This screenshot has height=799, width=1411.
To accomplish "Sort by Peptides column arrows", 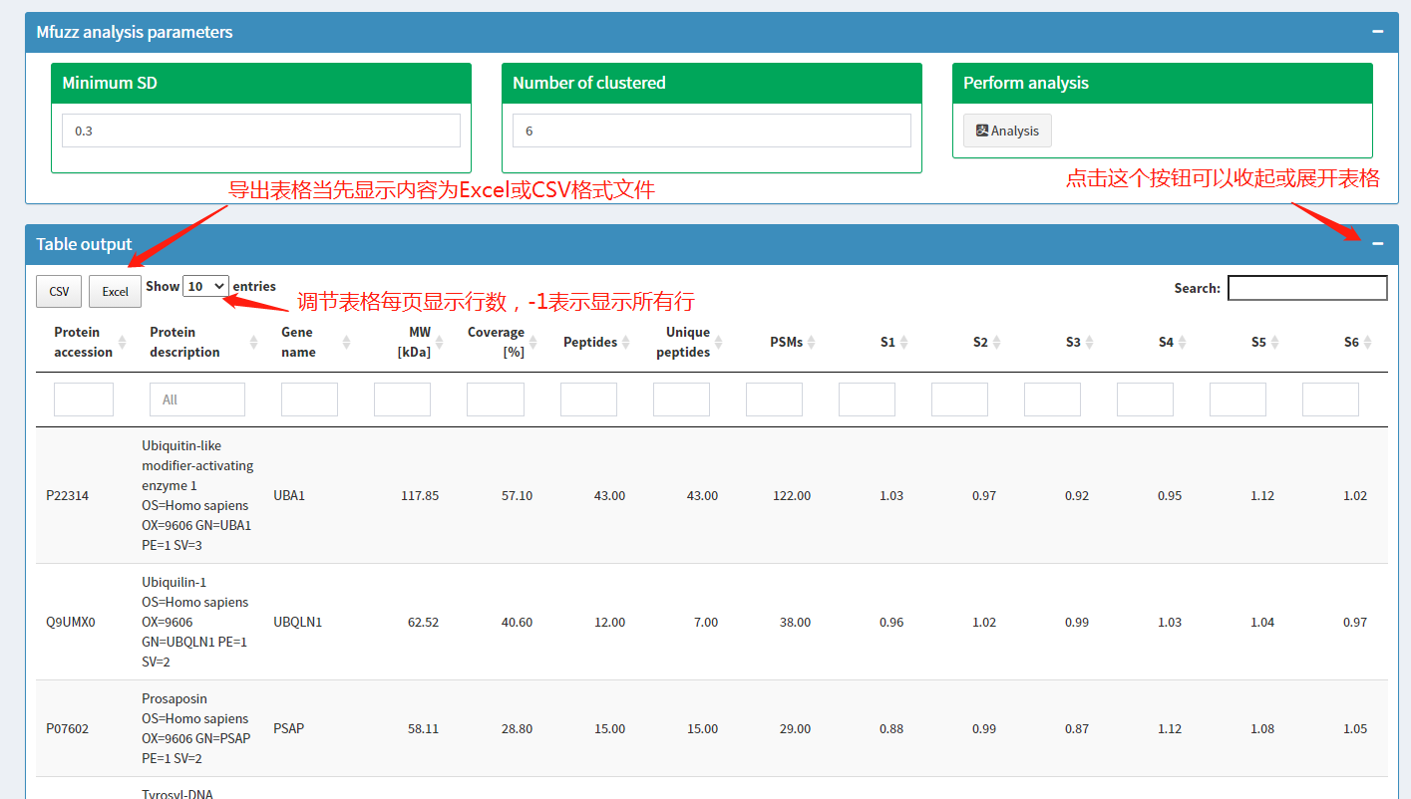I will (x=626, y=343).
